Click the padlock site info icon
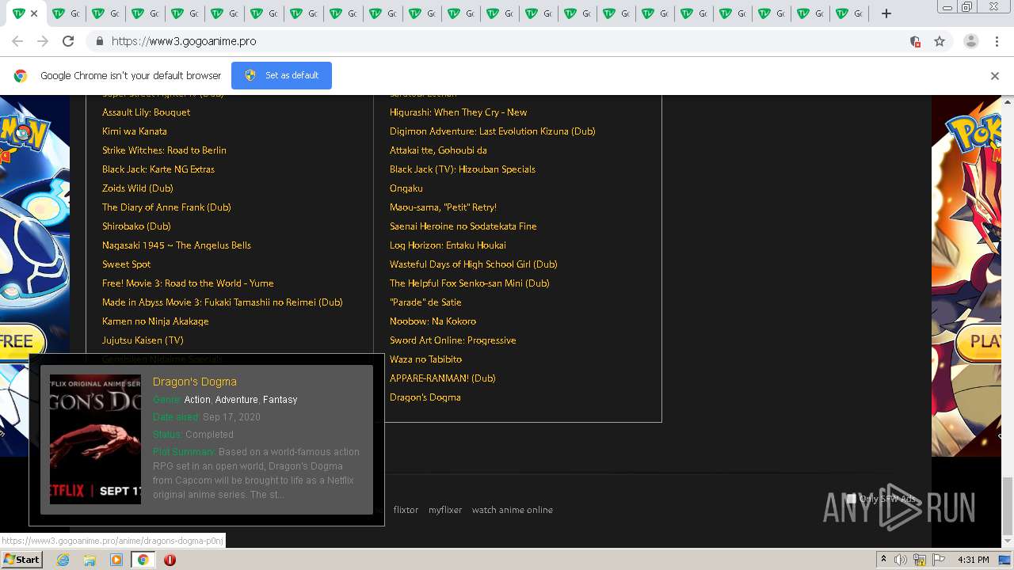This screenshot has height=570, width=1014. click(x=99, y=41)
